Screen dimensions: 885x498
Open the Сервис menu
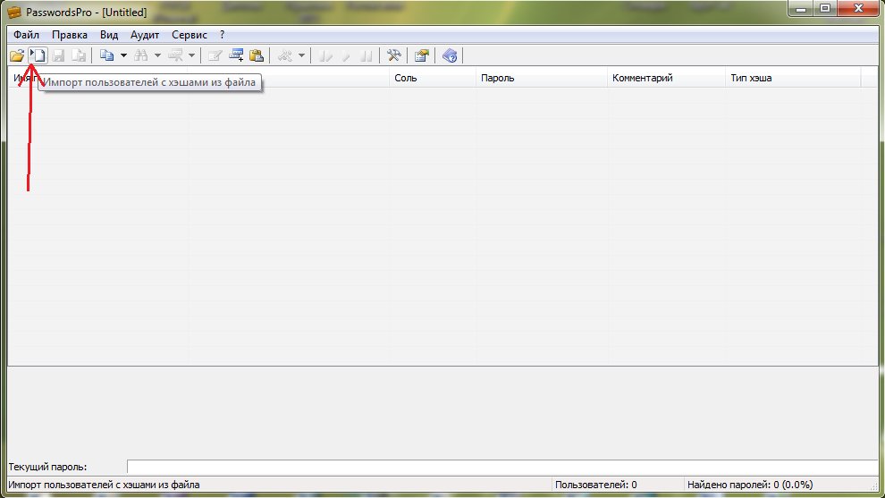[189, 35]
